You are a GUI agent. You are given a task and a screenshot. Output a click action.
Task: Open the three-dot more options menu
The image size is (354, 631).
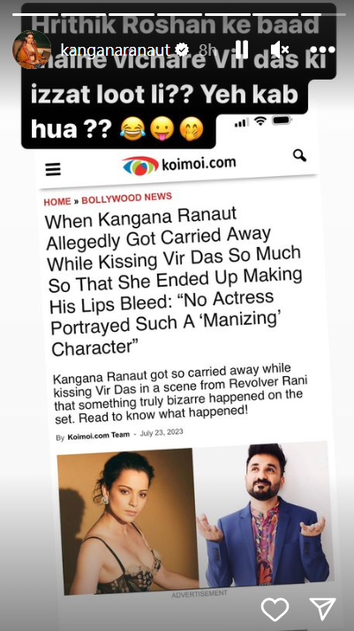coord(322,50)
